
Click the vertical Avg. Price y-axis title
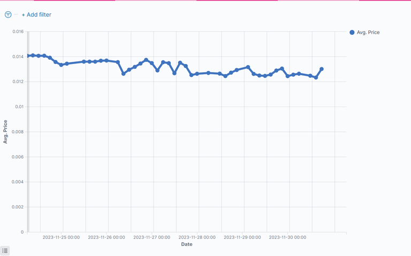(5, 132)
